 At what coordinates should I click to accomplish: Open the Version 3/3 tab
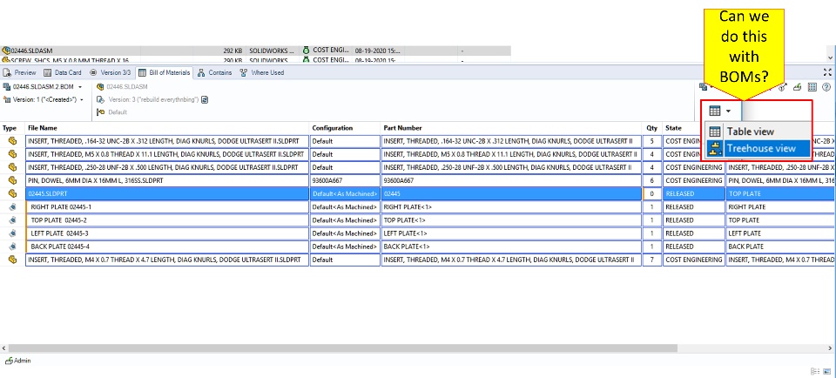pos(110,72)
